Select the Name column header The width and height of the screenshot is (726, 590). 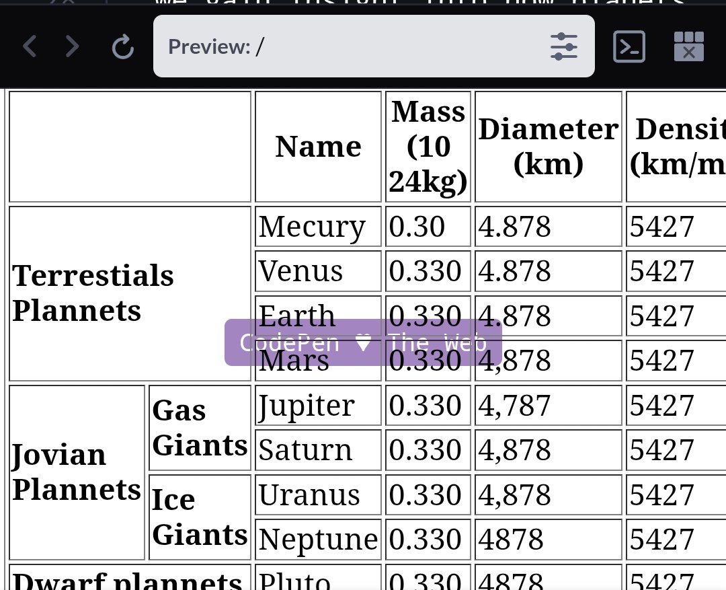pos(318,147)
